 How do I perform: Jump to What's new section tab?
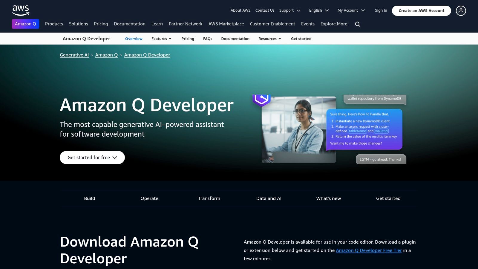(329, 198)
